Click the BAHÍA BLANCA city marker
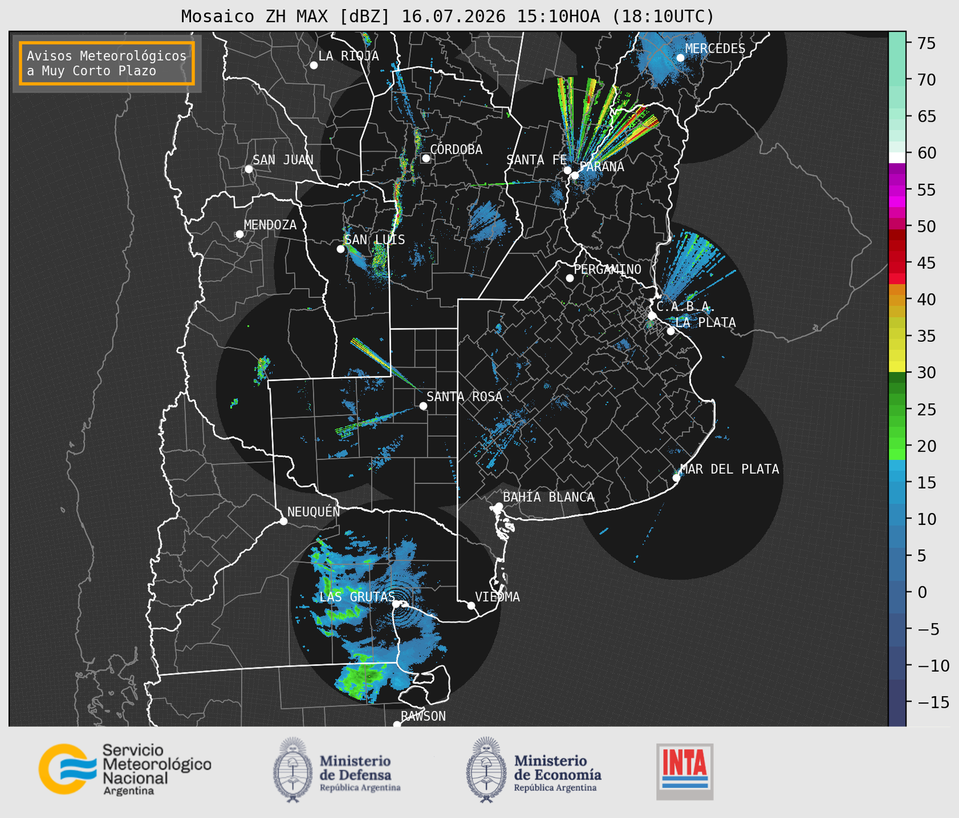 pyautogui.click(x=499, y=506)
